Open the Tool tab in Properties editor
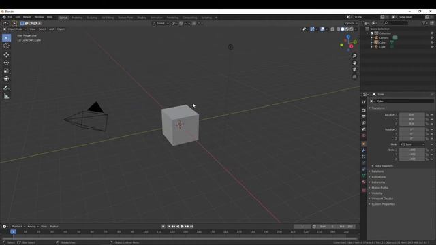The image size is (436, 245). point(364,102)
